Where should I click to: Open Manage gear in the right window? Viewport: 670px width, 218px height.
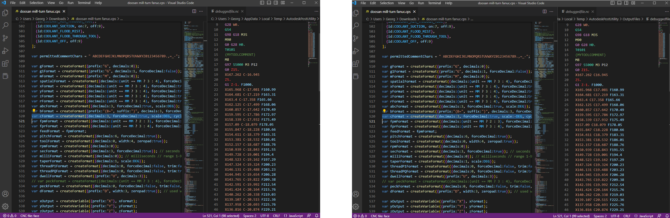click(x=356, y=207)
